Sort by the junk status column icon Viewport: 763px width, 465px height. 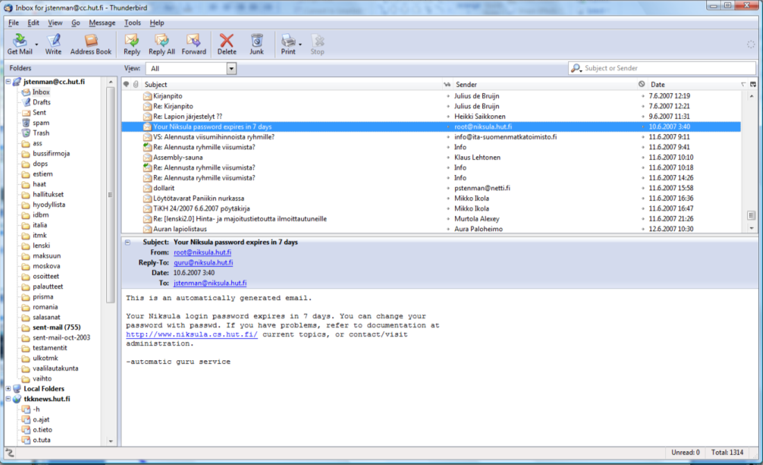tap(642, 84)
